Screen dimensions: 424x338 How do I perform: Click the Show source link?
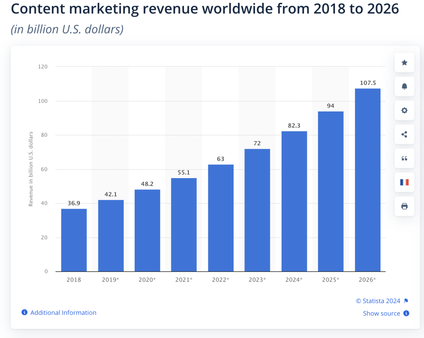381,313
